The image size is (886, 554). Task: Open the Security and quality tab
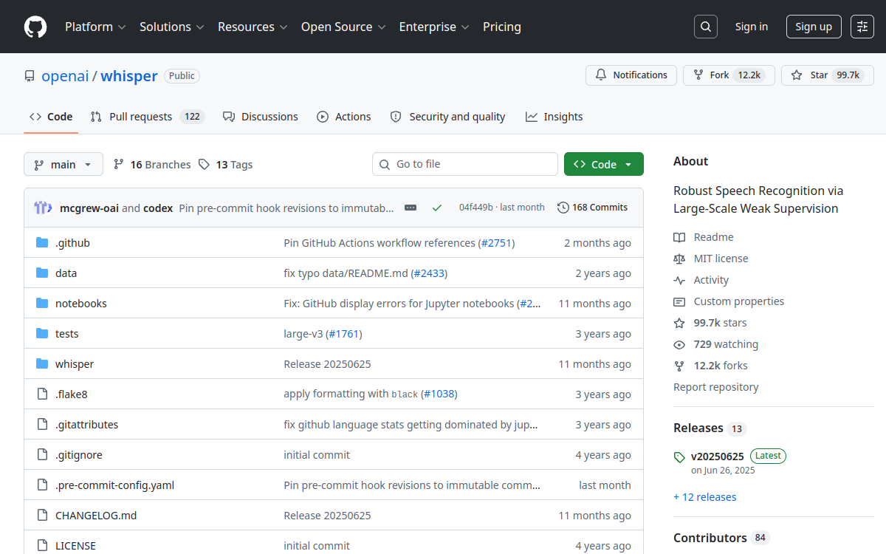point(447,117)
